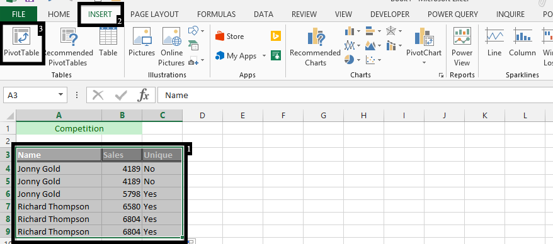Expand the Shapes dropdown arrow
The width and height of the screenshot is (553, 244).
[202, 31]
